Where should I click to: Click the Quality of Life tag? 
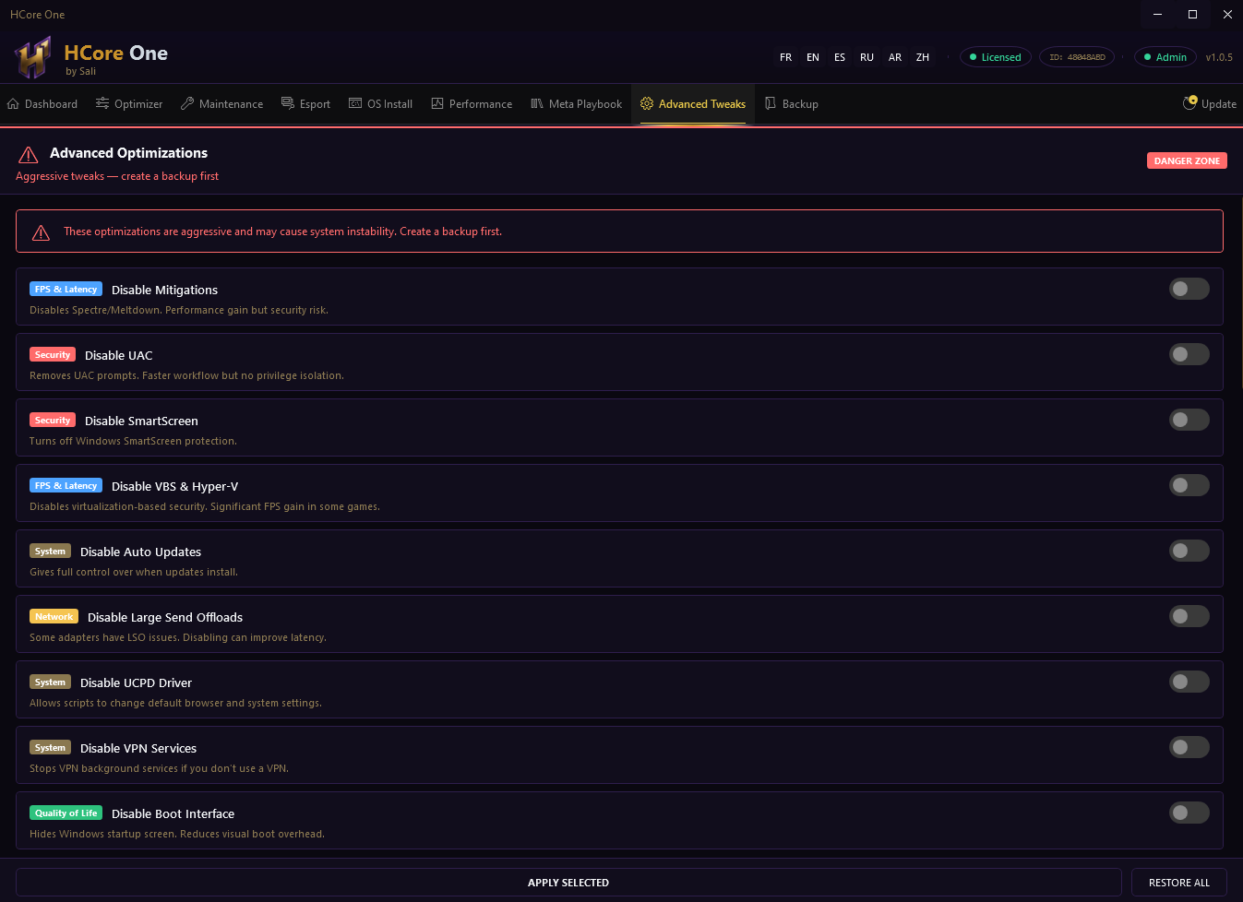[x=66, y=813]
